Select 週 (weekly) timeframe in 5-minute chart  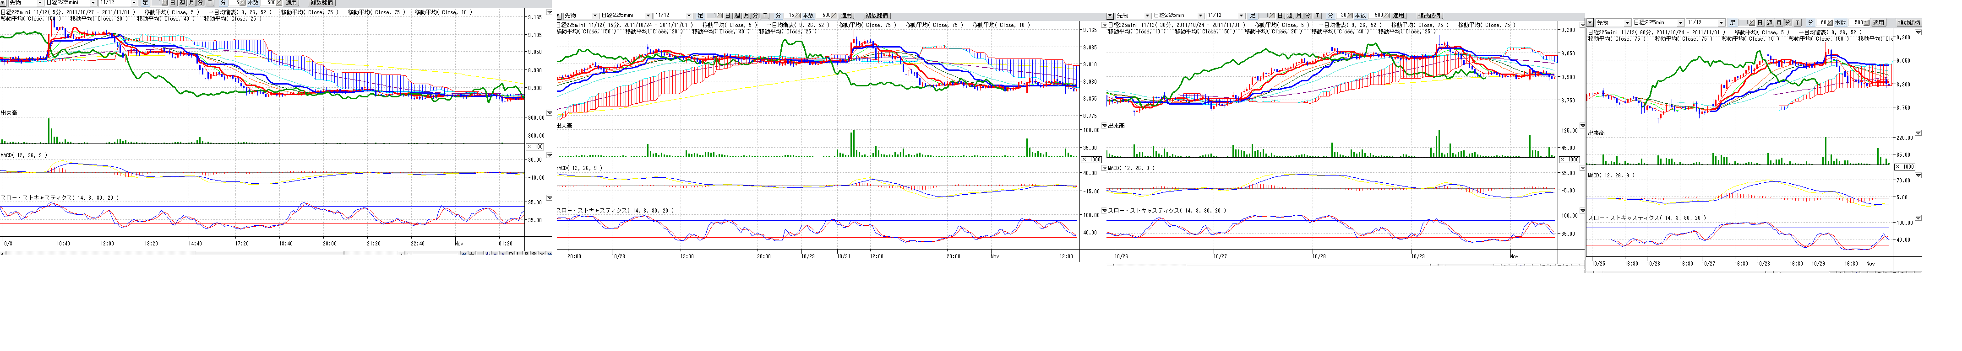point(182,3)
